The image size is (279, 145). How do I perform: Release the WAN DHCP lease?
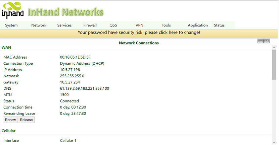pyautogui.click(x=26, y=120)
